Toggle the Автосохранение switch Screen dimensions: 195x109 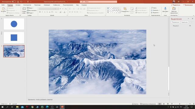pyautogui.click(x=14, y=2)
